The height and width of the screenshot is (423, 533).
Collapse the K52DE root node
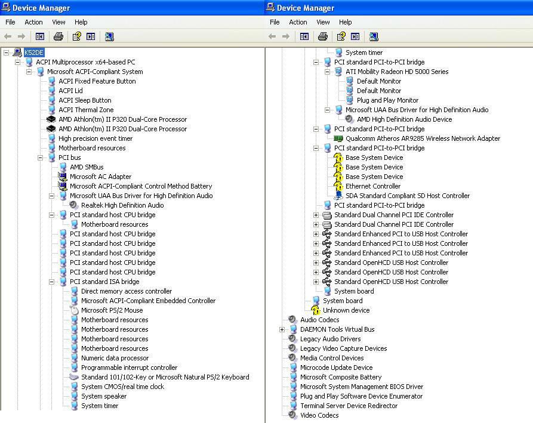(x=6, y=53)
